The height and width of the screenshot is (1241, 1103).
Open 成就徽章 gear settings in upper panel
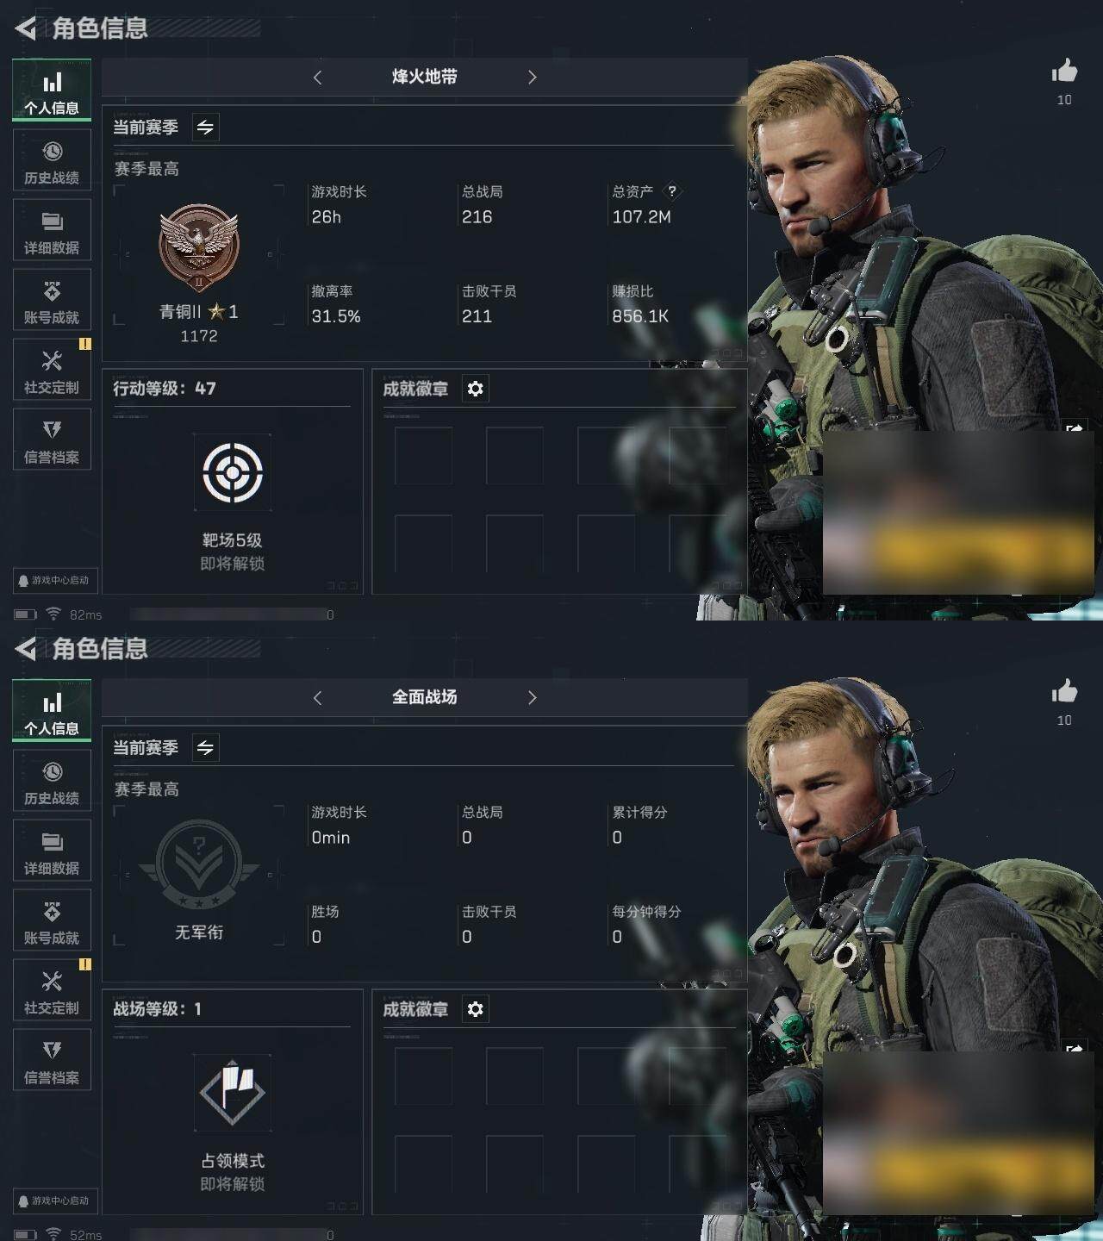pos(475,389)
